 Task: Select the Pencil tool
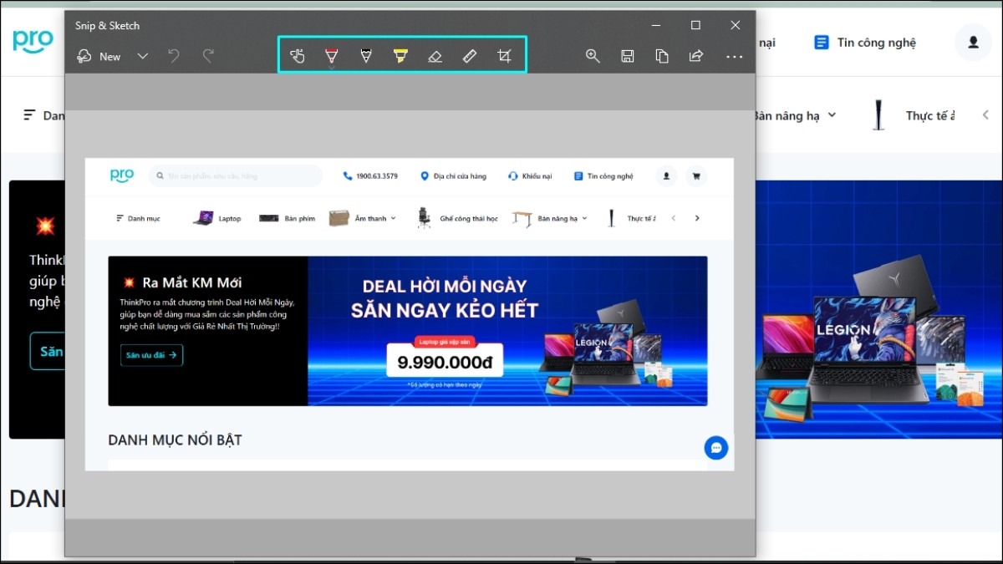366,56
